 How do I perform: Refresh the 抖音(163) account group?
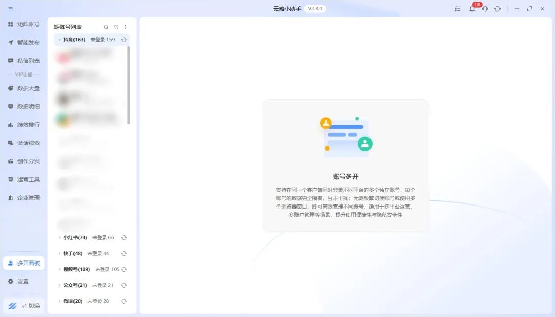[124, 40]
